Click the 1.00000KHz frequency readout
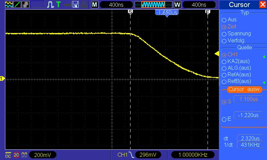The width and height of the screenshot is (267, 160). (x=193, y=155)
